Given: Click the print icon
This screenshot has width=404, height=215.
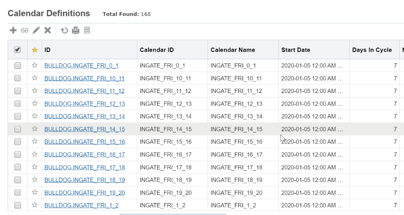Looking at the screenshot, I should pos(76,30).
